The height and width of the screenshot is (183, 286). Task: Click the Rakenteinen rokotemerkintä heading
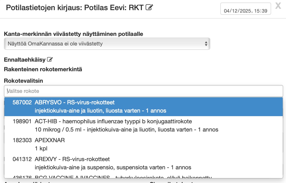[43, 69]
